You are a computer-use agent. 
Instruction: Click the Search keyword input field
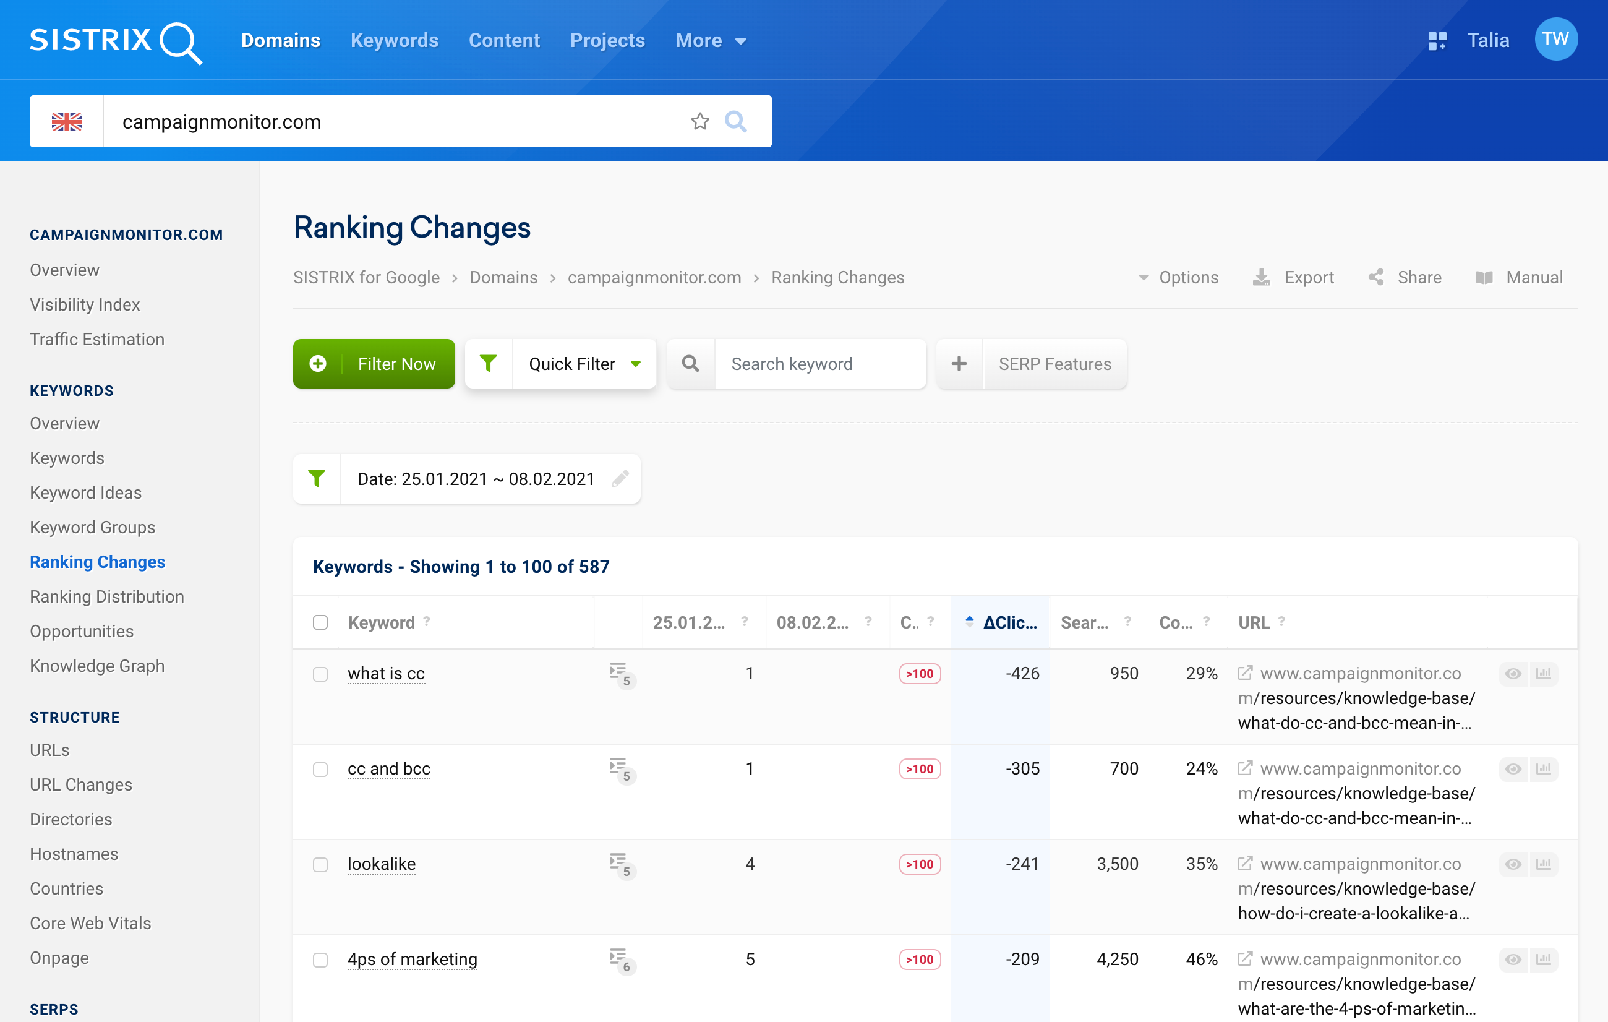[821, 363]
